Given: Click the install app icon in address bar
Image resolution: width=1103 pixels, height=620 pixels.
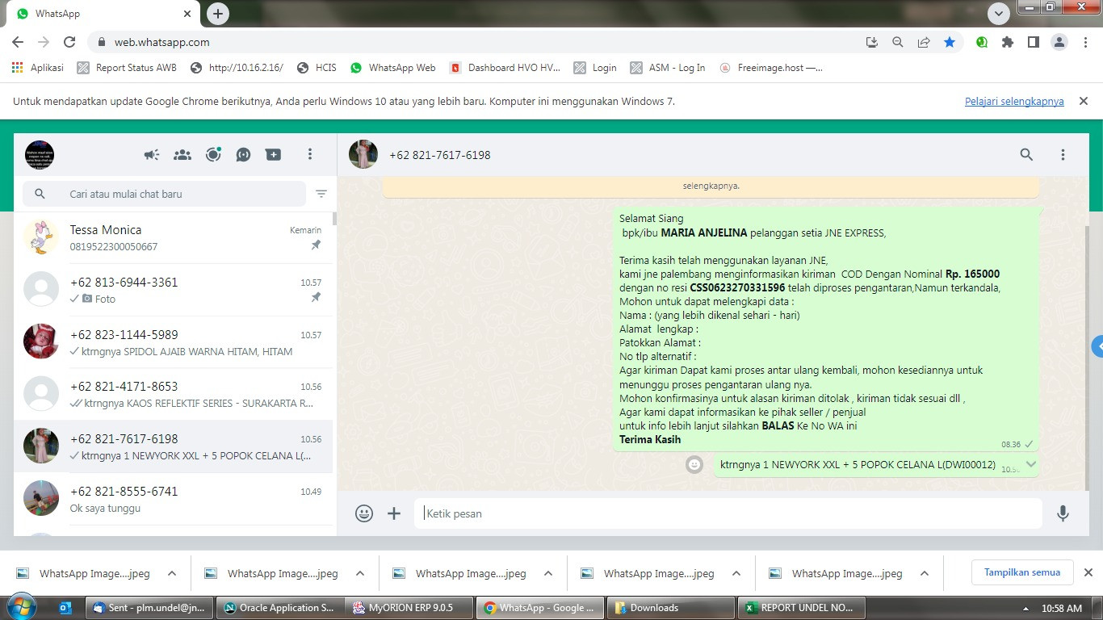Looking at the screenshot, I should click(x=872, y=42).
